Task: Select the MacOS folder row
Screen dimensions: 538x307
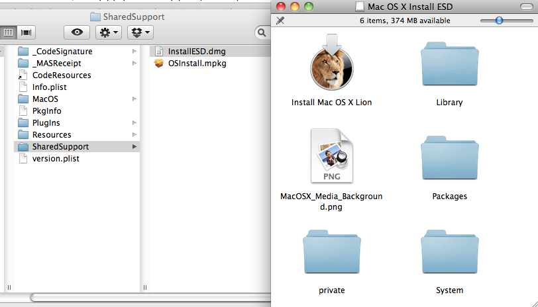Action: tap(77, 99)
